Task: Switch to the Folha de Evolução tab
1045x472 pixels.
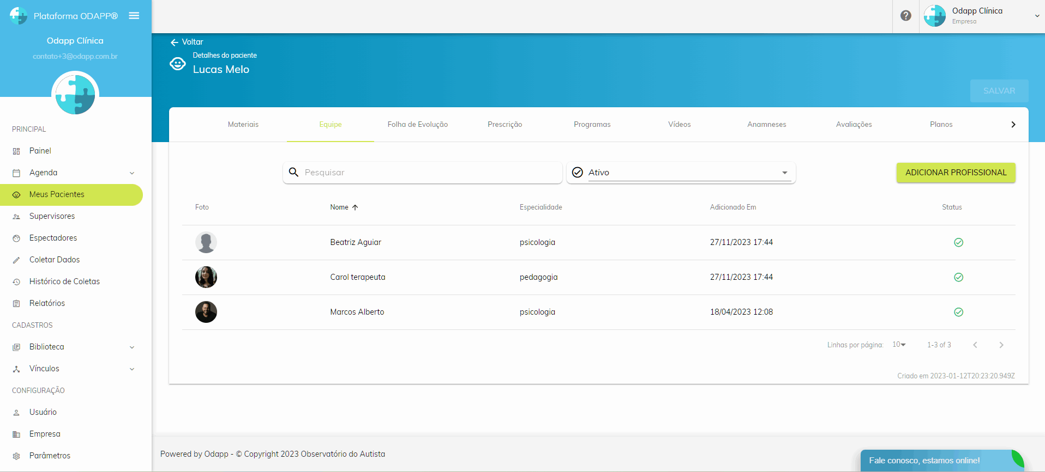Action: (x=417, y=125)
